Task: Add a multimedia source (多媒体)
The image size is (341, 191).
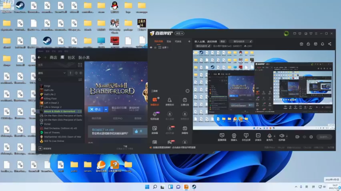Action: (x=258, y=137)
